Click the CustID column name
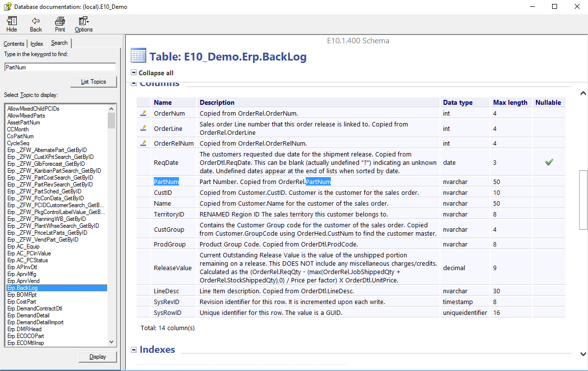 163,192
